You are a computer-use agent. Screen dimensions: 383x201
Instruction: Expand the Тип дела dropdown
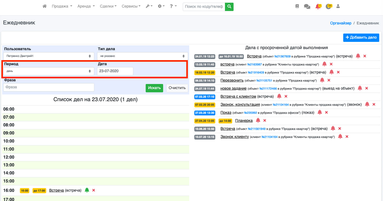142,56
